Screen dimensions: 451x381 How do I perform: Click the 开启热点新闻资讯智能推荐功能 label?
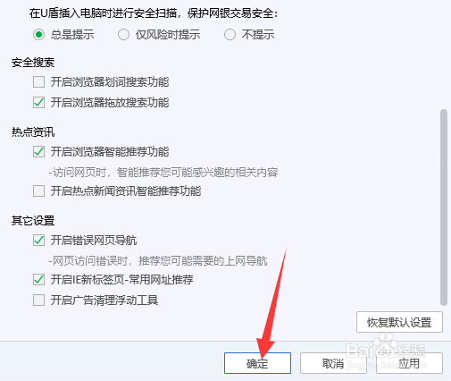coord(126,190)
